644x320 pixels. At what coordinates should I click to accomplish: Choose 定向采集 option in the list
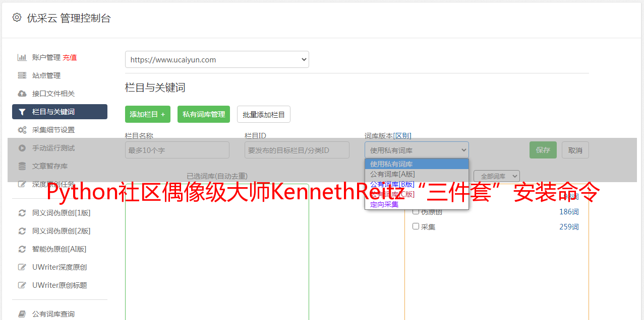[417, 204]
